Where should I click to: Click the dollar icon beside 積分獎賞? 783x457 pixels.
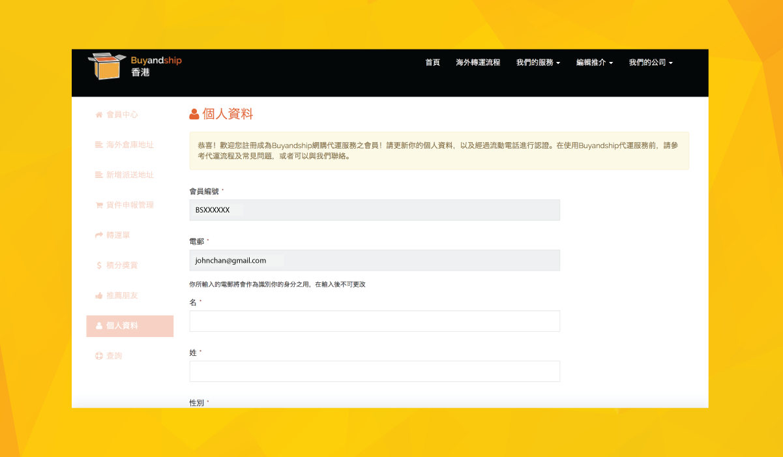tap(99, 265)
